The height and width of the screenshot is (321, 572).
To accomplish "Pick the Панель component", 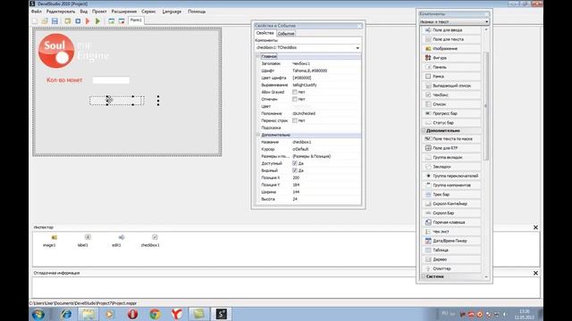I will [451, 67].
